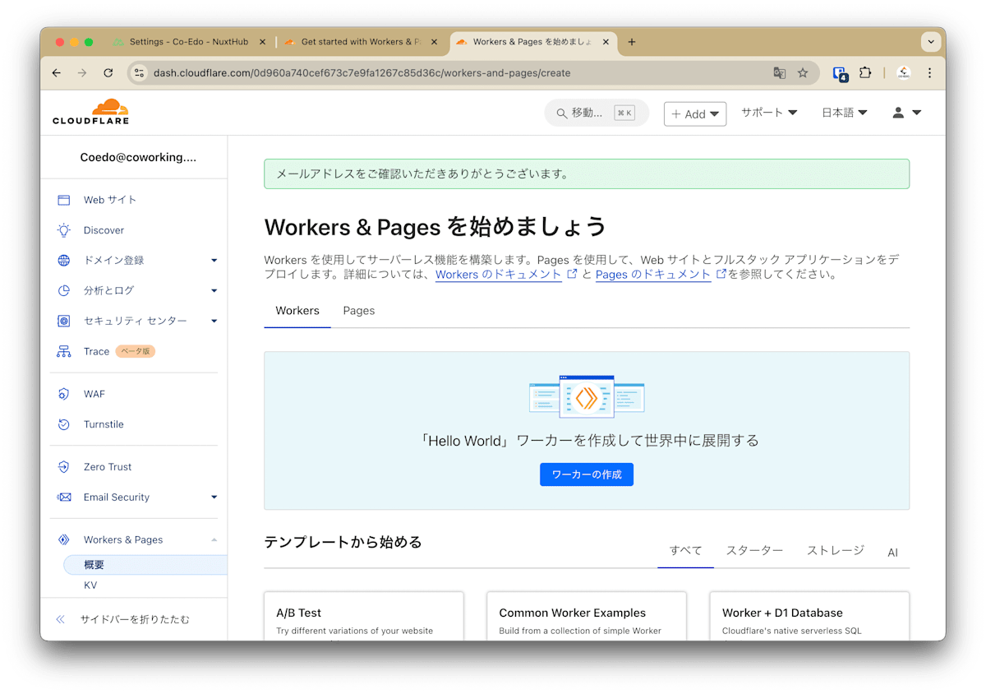Click the Trace network icon
986x694 pixels.
(63, 351)
